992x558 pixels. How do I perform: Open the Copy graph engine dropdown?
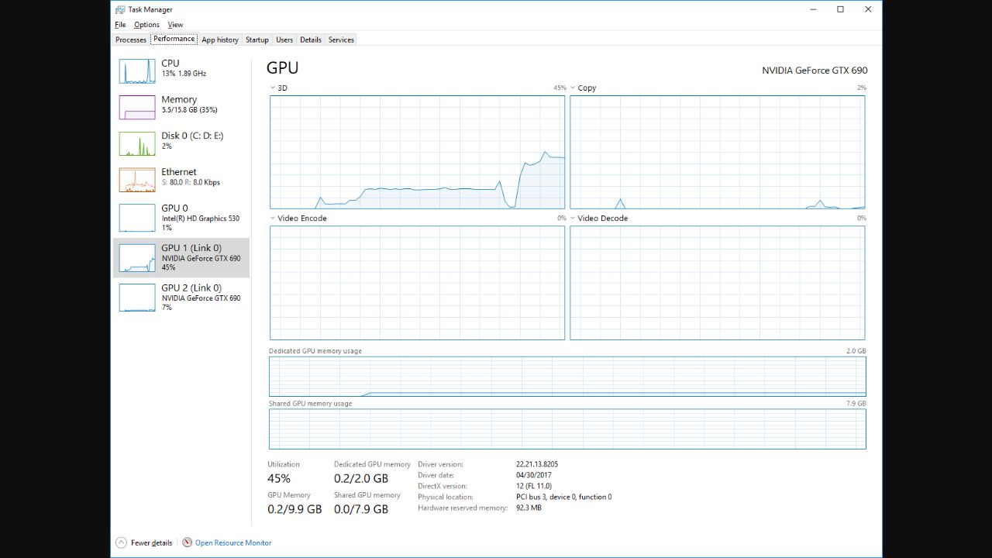(x=573, y=88)
